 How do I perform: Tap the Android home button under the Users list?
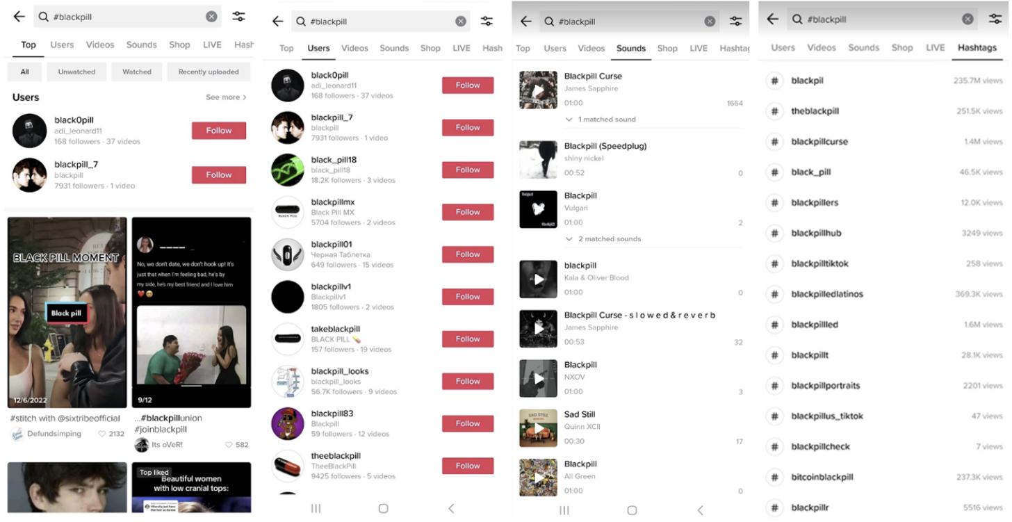click(383, 509)
